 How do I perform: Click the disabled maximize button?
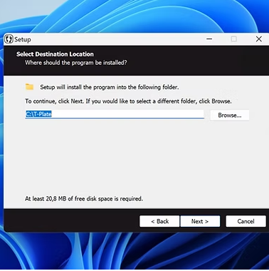[234, 39]
